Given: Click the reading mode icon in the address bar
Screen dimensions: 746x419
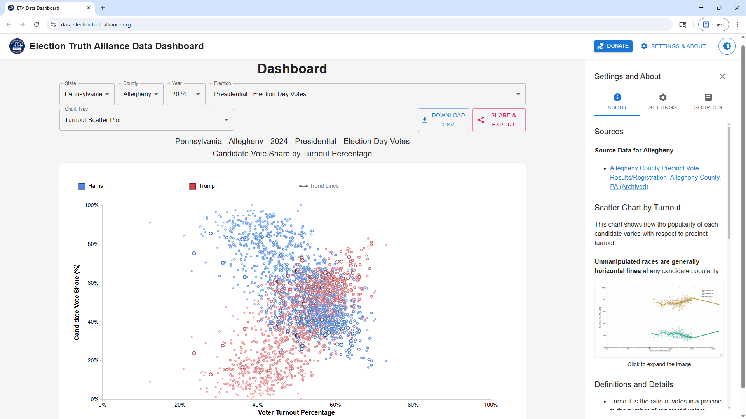Looking at the screenshot, I should click(x=683, y=24).
